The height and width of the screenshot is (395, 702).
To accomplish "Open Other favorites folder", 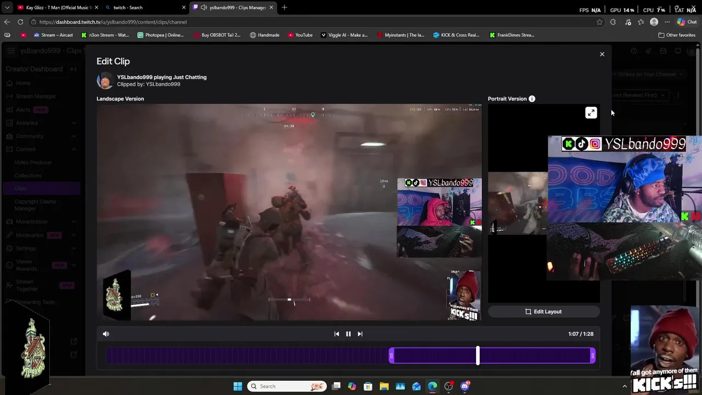I will pyautogui.click(x=677, y=35).
